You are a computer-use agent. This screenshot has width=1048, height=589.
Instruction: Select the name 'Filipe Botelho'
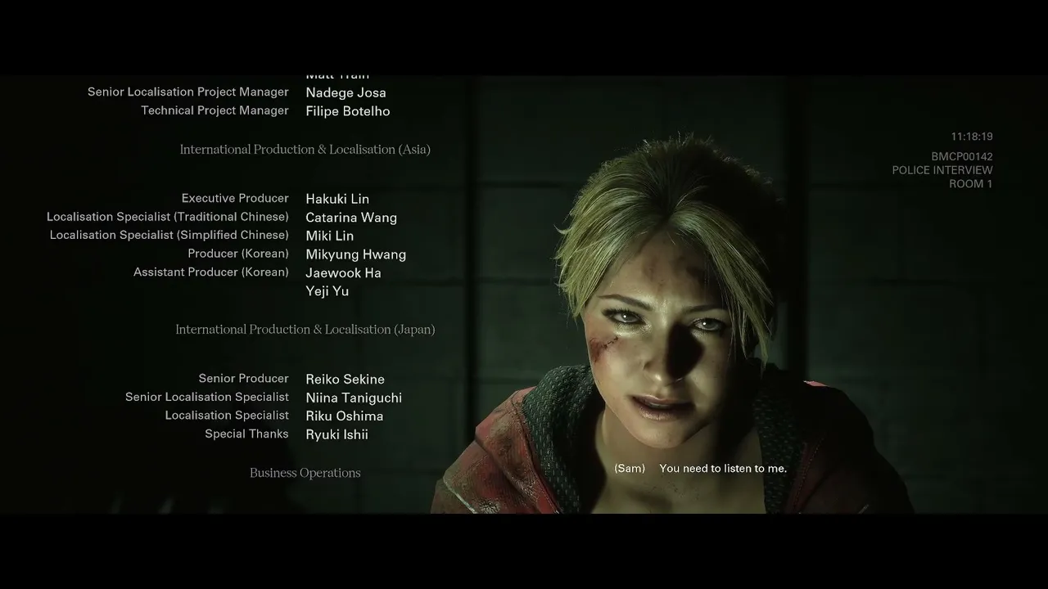click(x=348, y=111)
